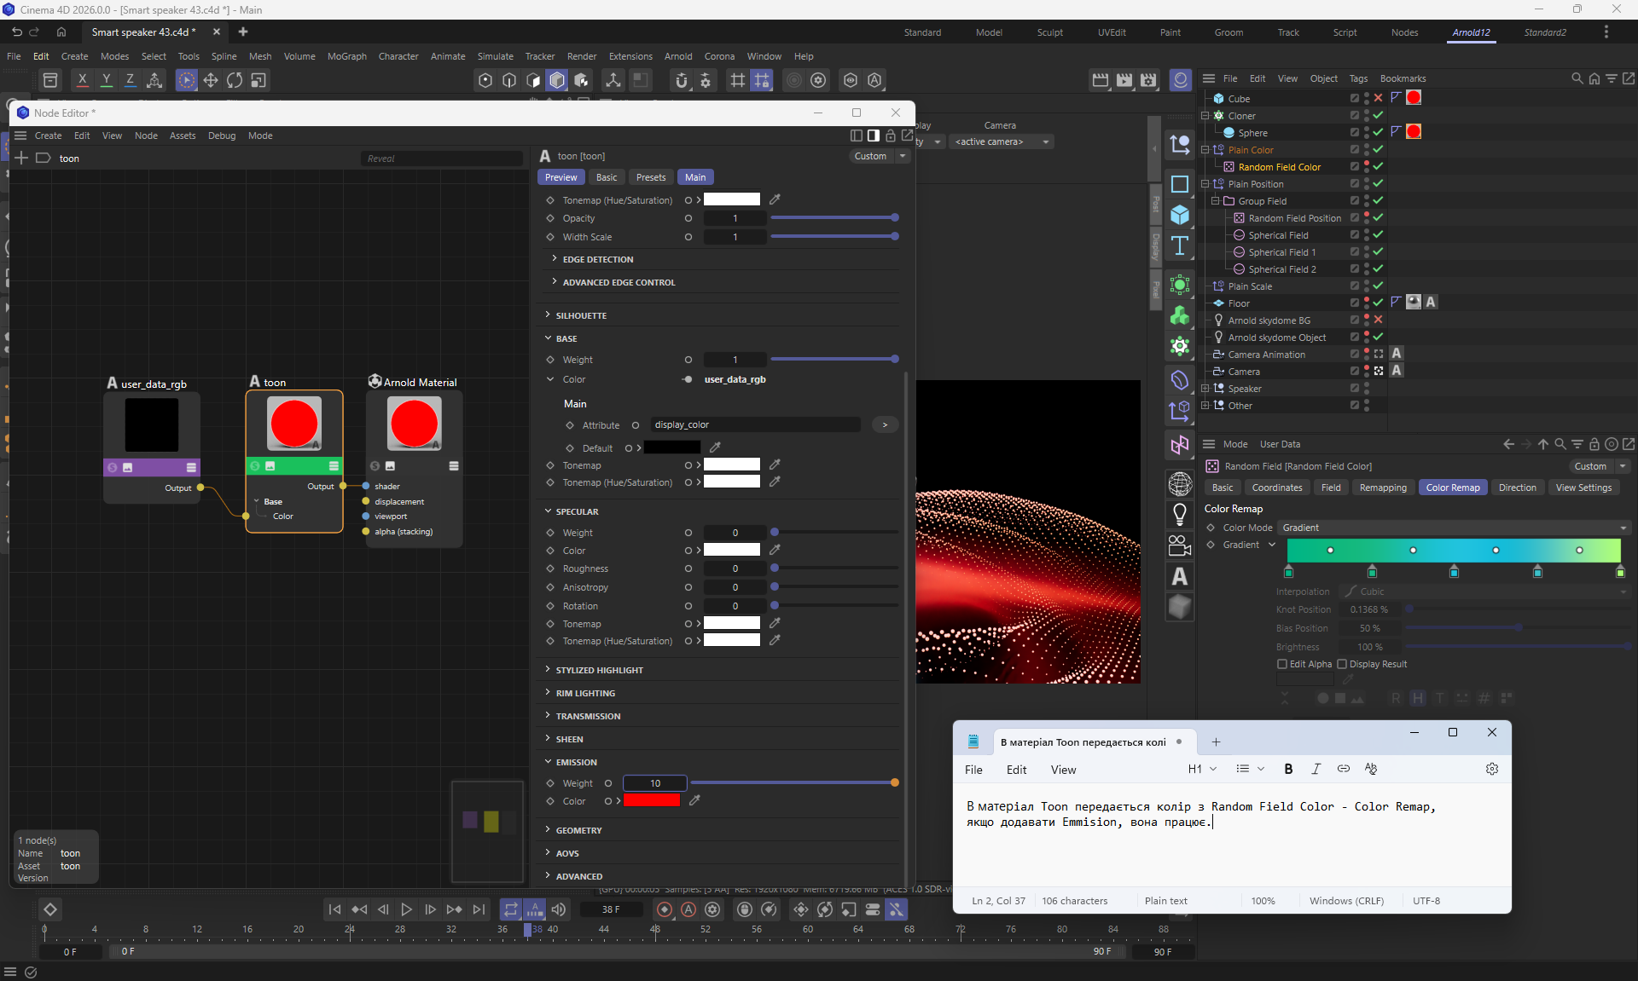Click the Text tool icon in the side palette
1638x981 pixels.
(1180, 246)
